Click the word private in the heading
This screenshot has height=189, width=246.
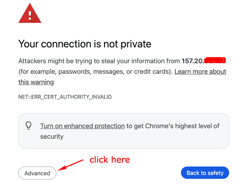tap(135, 44)
